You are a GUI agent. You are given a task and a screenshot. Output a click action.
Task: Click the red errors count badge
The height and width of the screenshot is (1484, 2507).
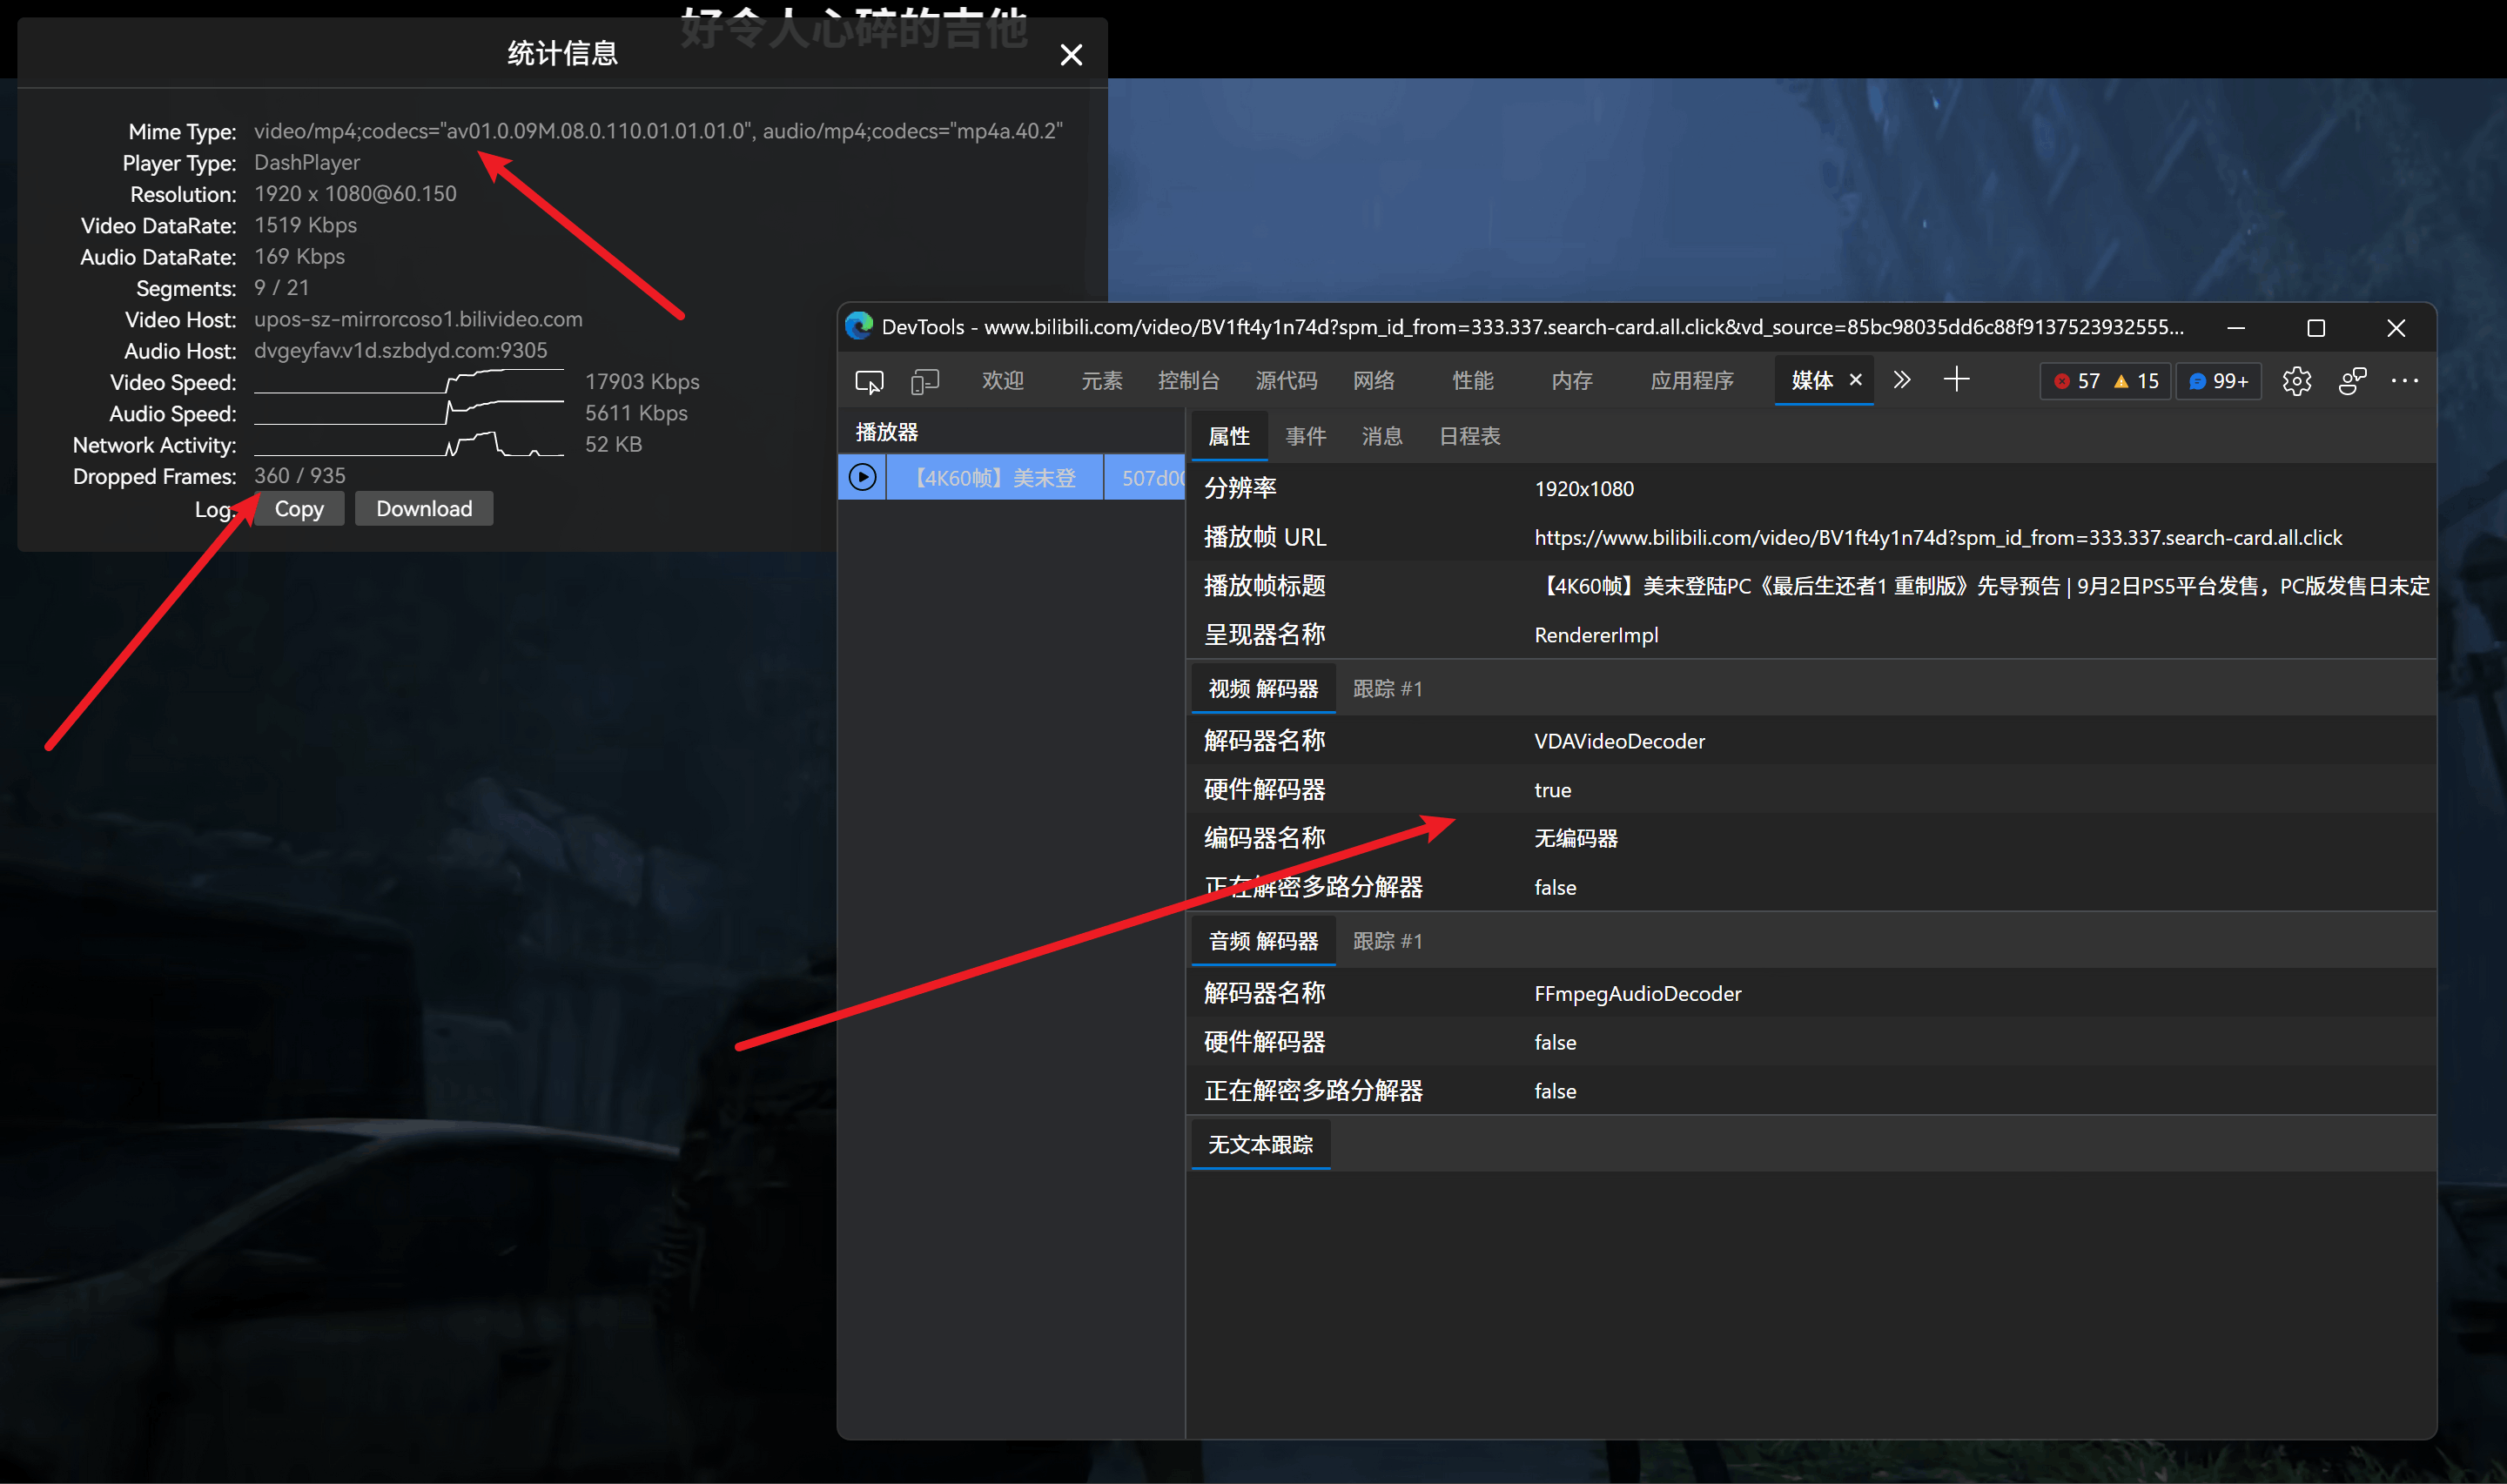(2076, 381)
